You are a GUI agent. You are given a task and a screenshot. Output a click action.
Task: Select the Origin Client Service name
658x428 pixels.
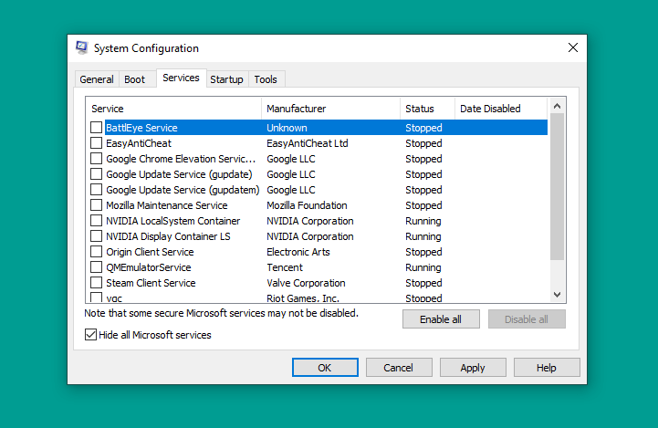pyautogui.click(x=150, y=252)
